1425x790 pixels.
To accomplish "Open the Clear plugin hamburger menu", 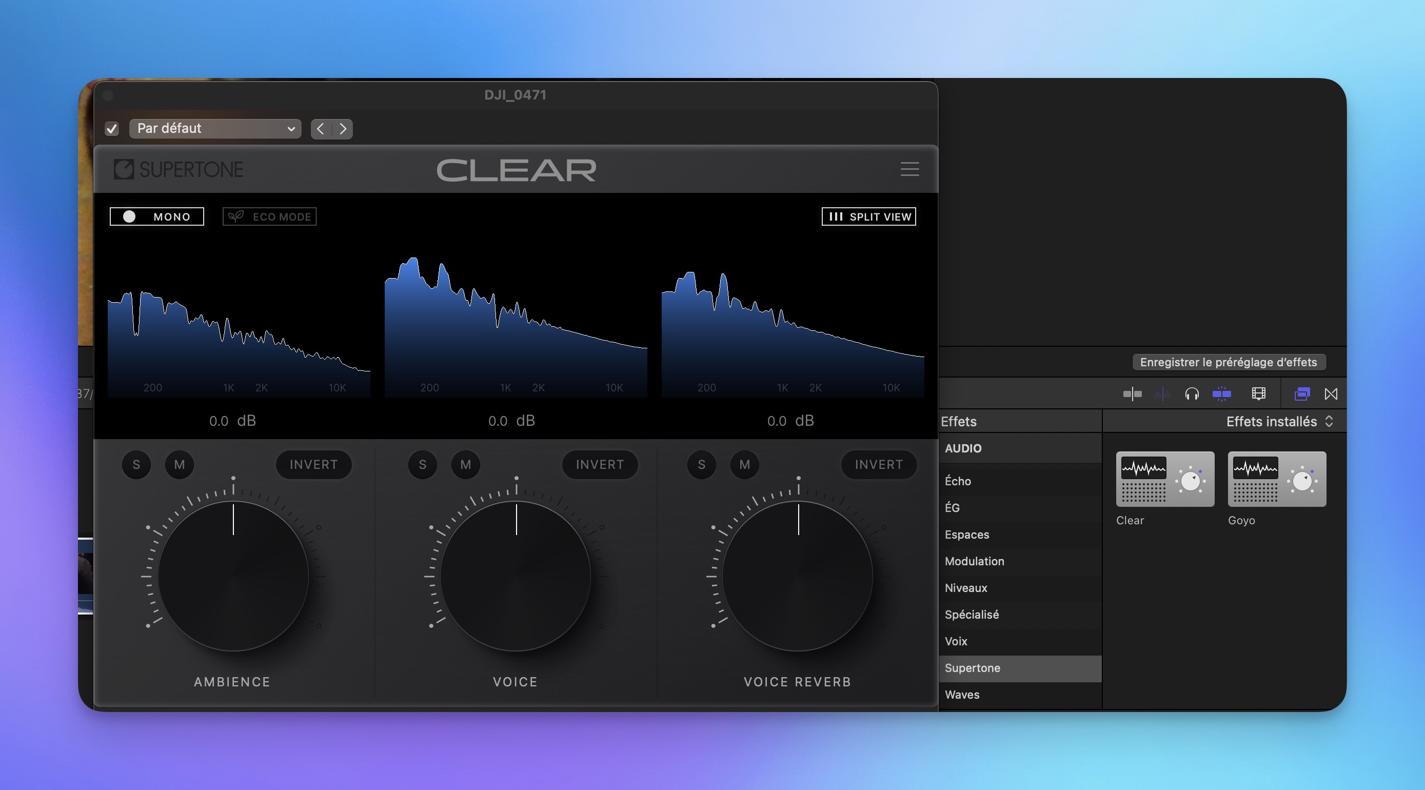I will (x=909, y=169).
